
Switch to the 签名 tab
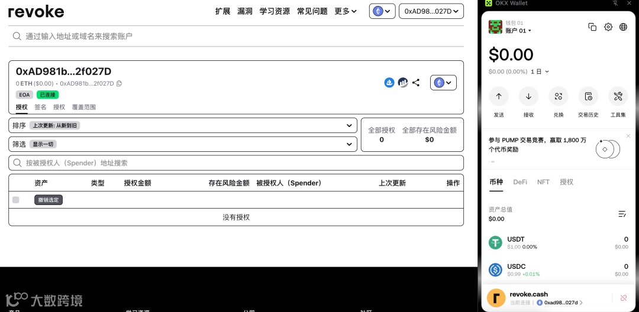tap(40, 107)
